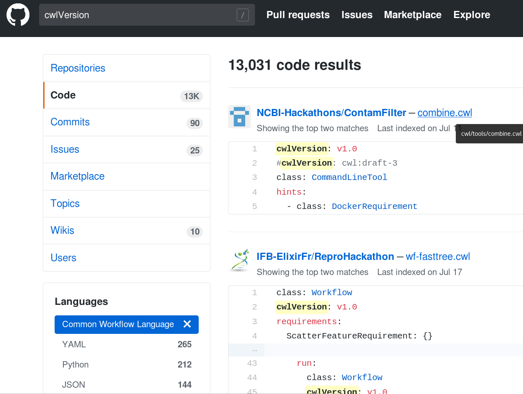Click CommandLineTool in combine.cwl snippet
This screenshot has height=394, width=523.
(x=350, y=177)
